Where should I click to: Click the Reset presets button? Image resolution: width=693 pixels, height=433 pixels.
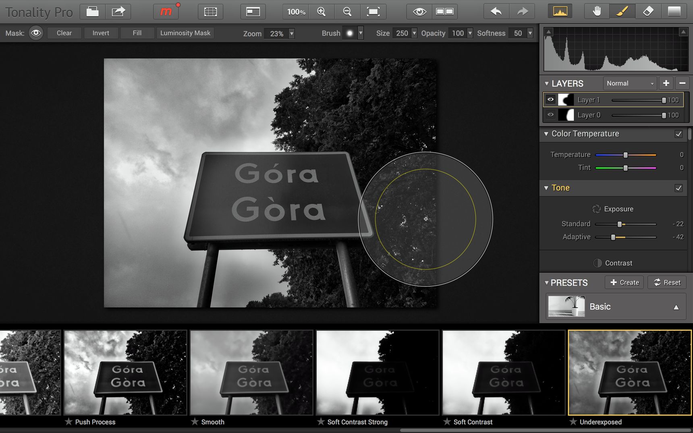(667, 282)
